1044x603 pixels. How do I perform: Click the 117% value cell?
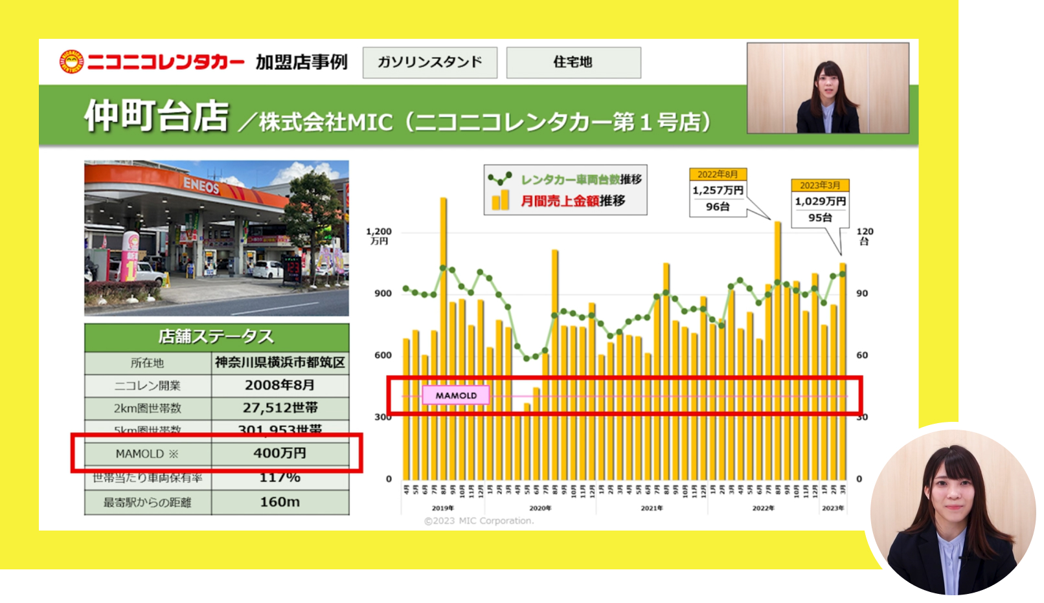point(280,479)
